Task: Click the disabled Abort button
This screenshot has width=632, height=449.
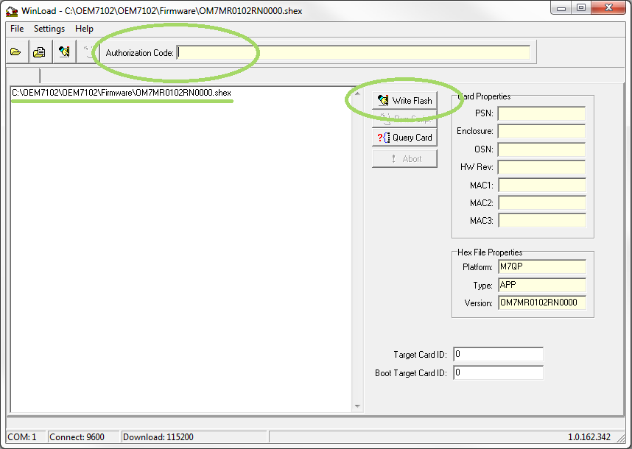Action: [404, 159]
